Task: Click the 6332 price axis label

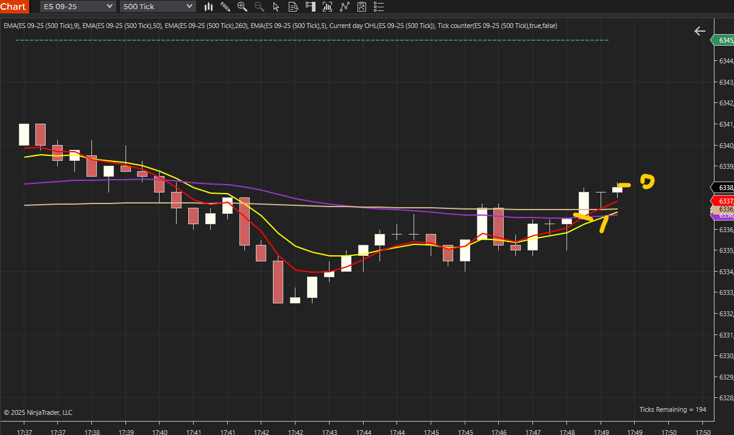Action: point(725,314)
